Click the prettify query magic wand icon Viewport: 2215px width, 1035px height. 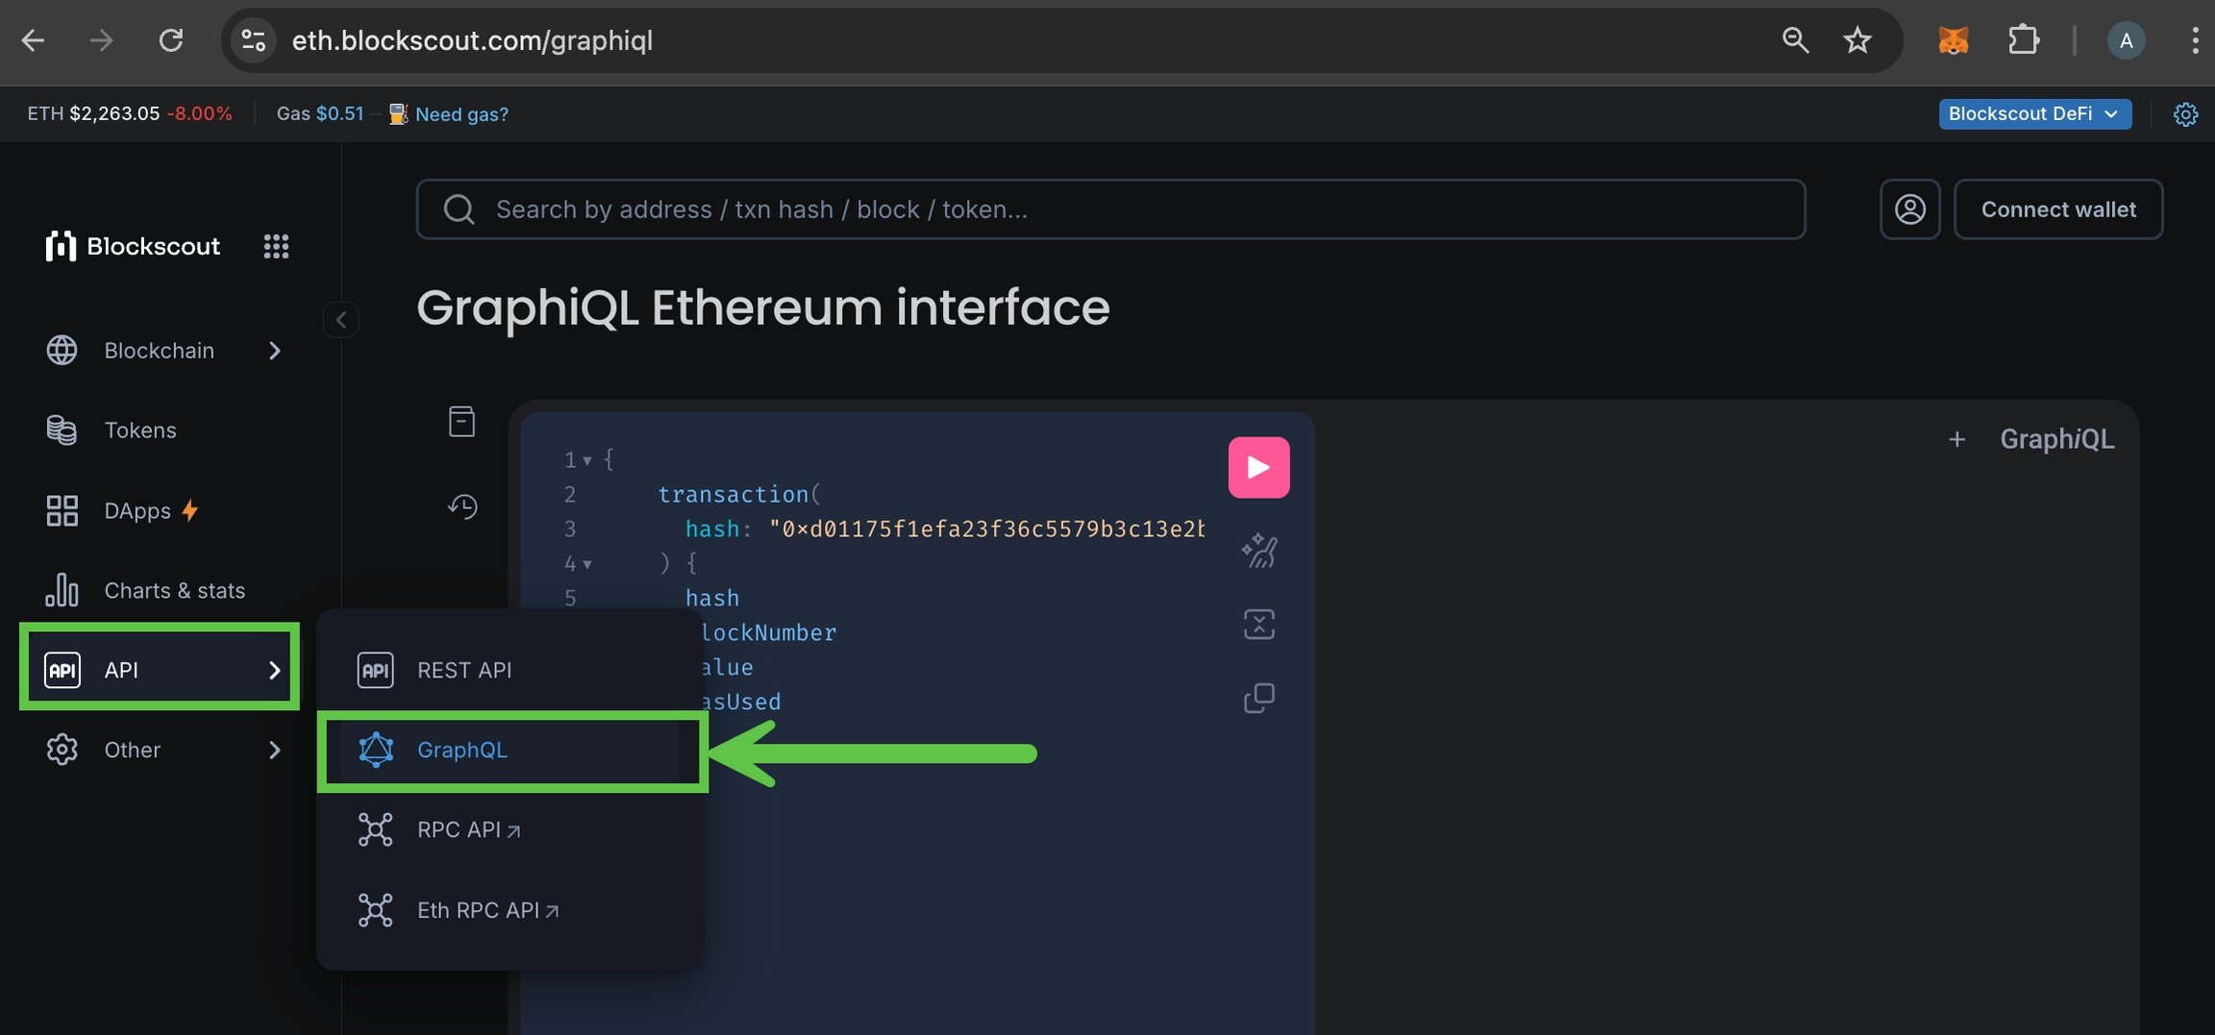coord(1258,551)
